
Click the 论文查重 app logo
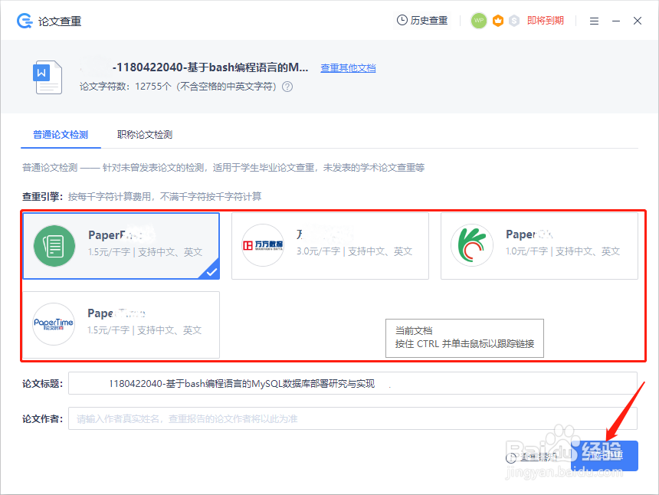click(x=25, y=21)
